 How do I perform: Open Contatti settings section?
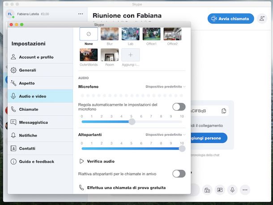click(x=40, y=148)
